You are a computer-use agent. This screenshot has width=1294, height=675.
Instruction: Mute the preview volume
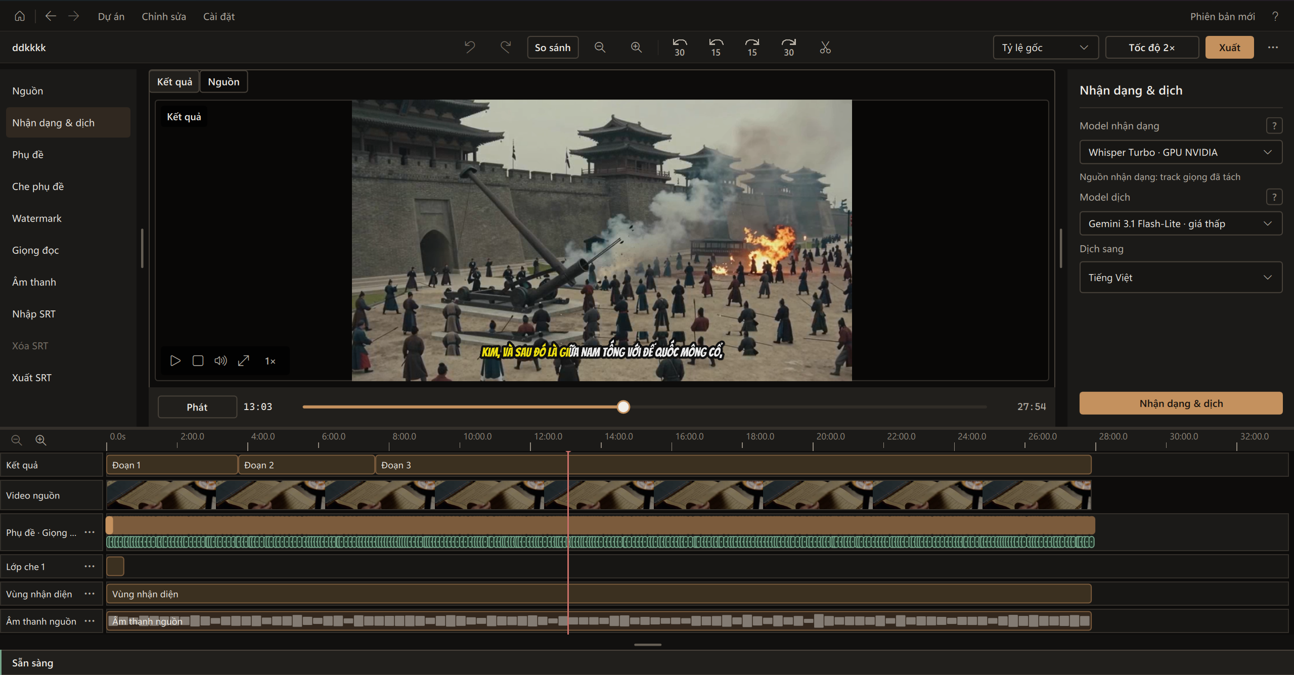(x=220, y=361)
